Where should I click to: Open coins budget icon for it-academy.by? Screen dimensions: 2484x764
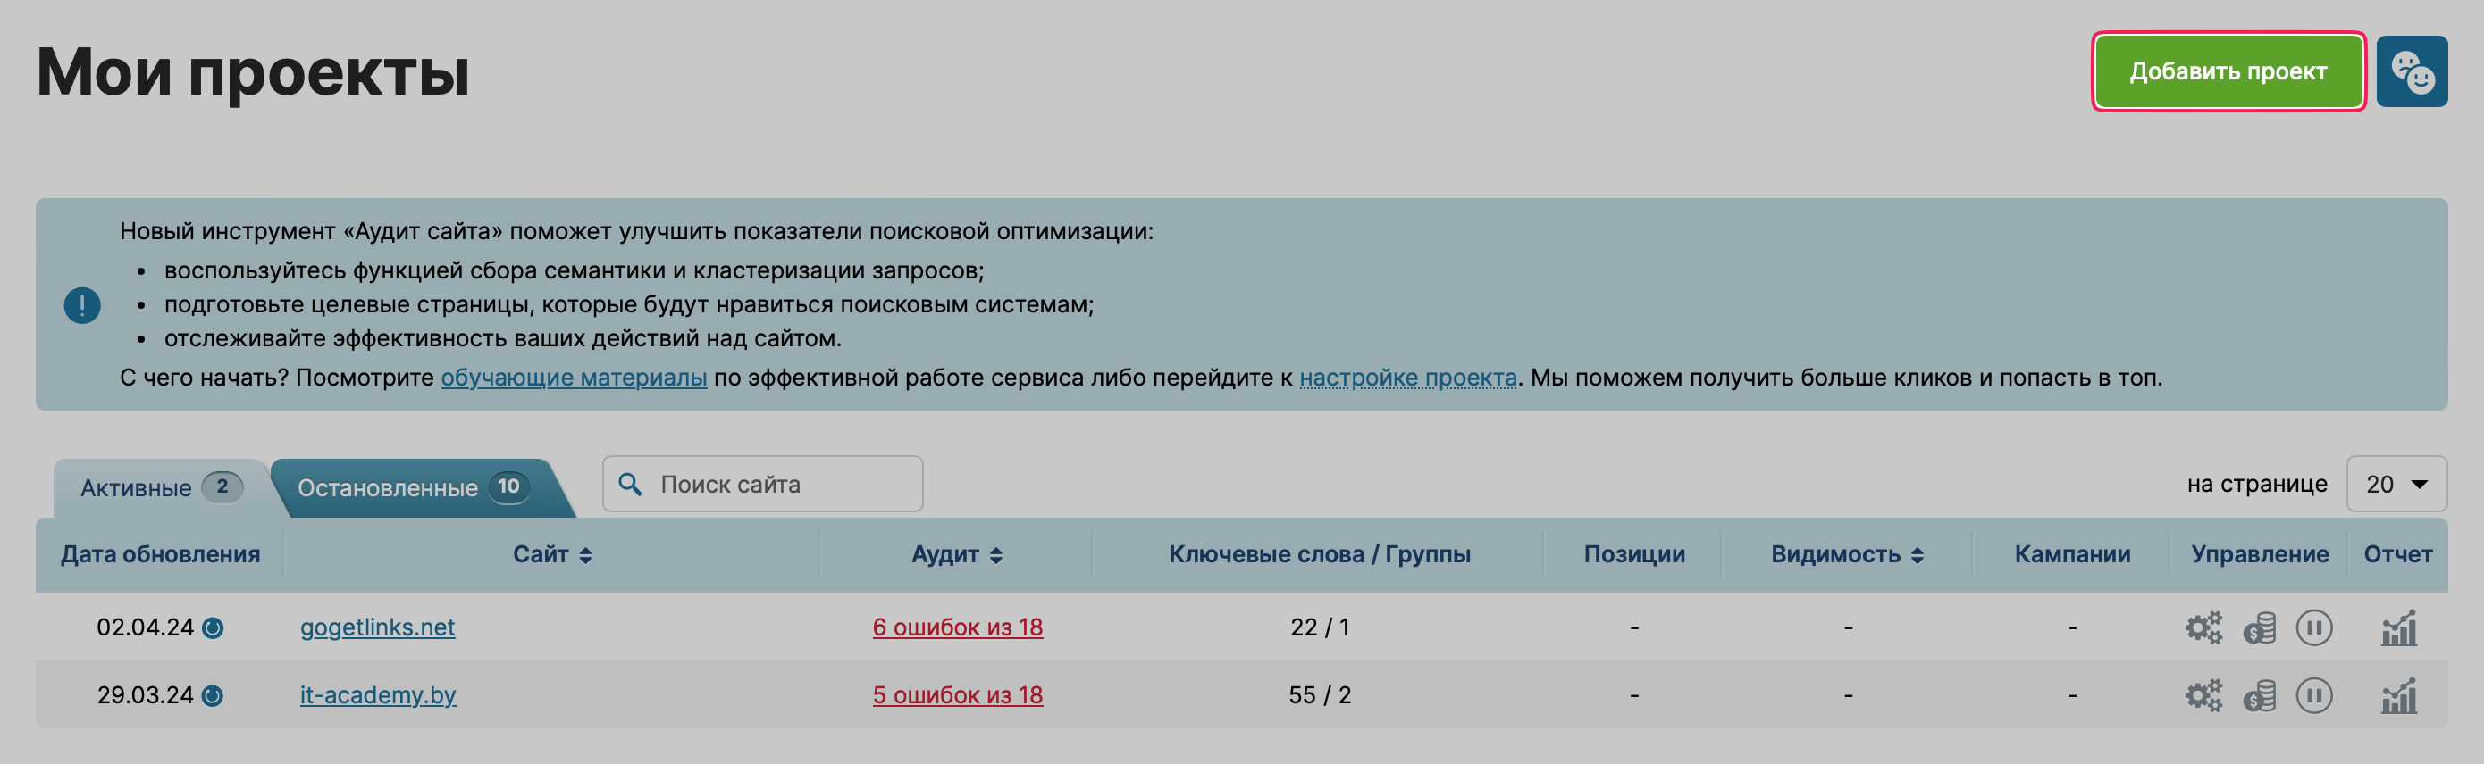pyautogui.click(x=2260, y=694)
